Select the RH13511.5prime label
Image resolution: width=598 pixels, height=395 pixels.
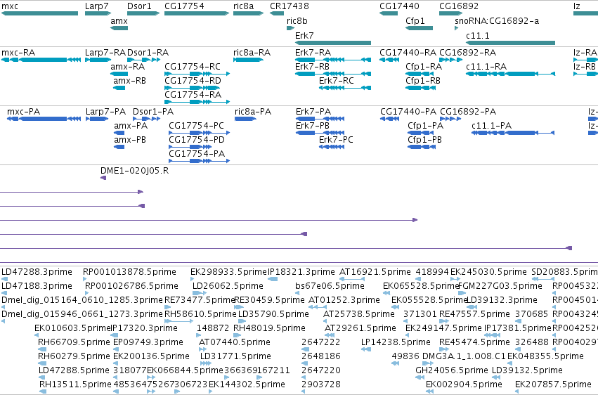(75, 384)
